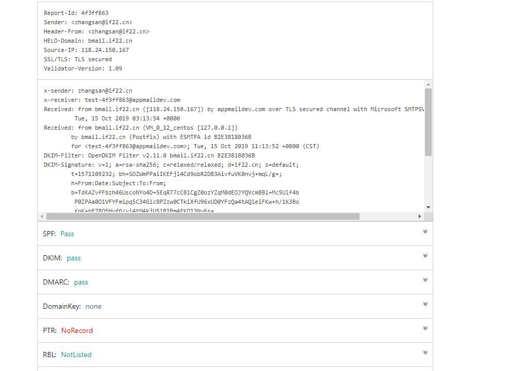Viewport: 522px width, 371px height.
Task: Click the Report-Id line in the summary
Action: point(76,13)
